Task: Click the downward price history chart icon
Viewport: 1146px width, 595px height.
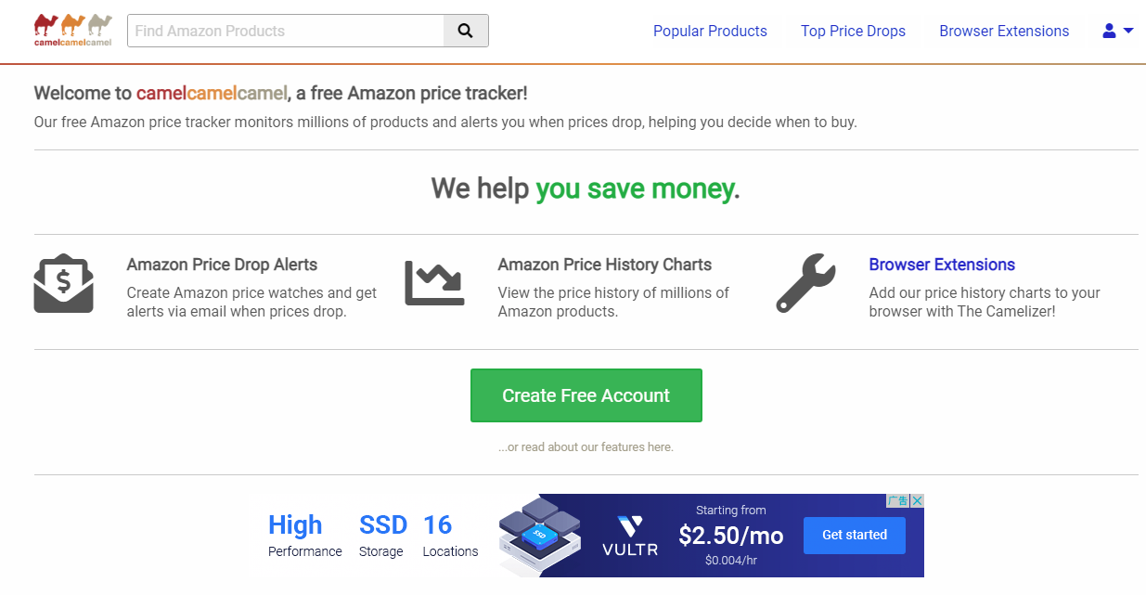Action: [433, 283]
